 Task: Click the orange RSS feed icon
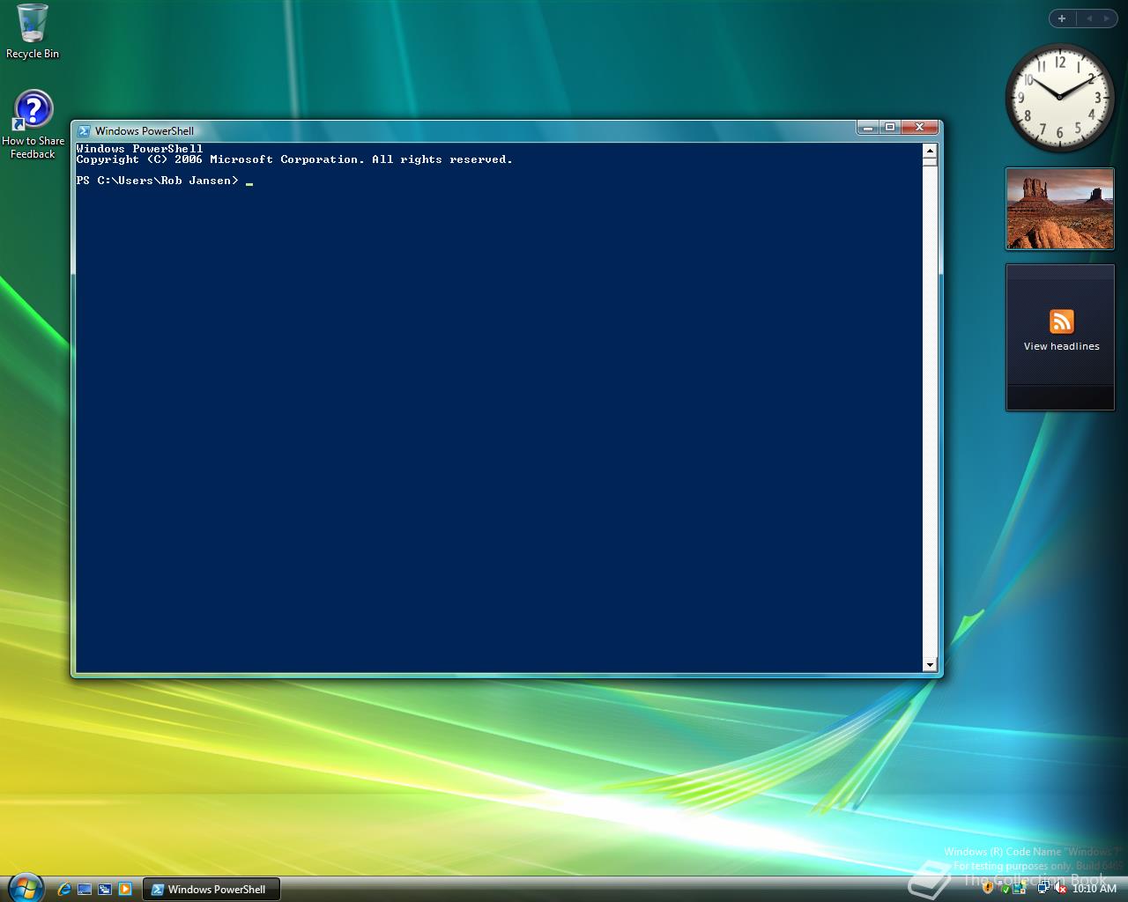(x=1062, y=322)
